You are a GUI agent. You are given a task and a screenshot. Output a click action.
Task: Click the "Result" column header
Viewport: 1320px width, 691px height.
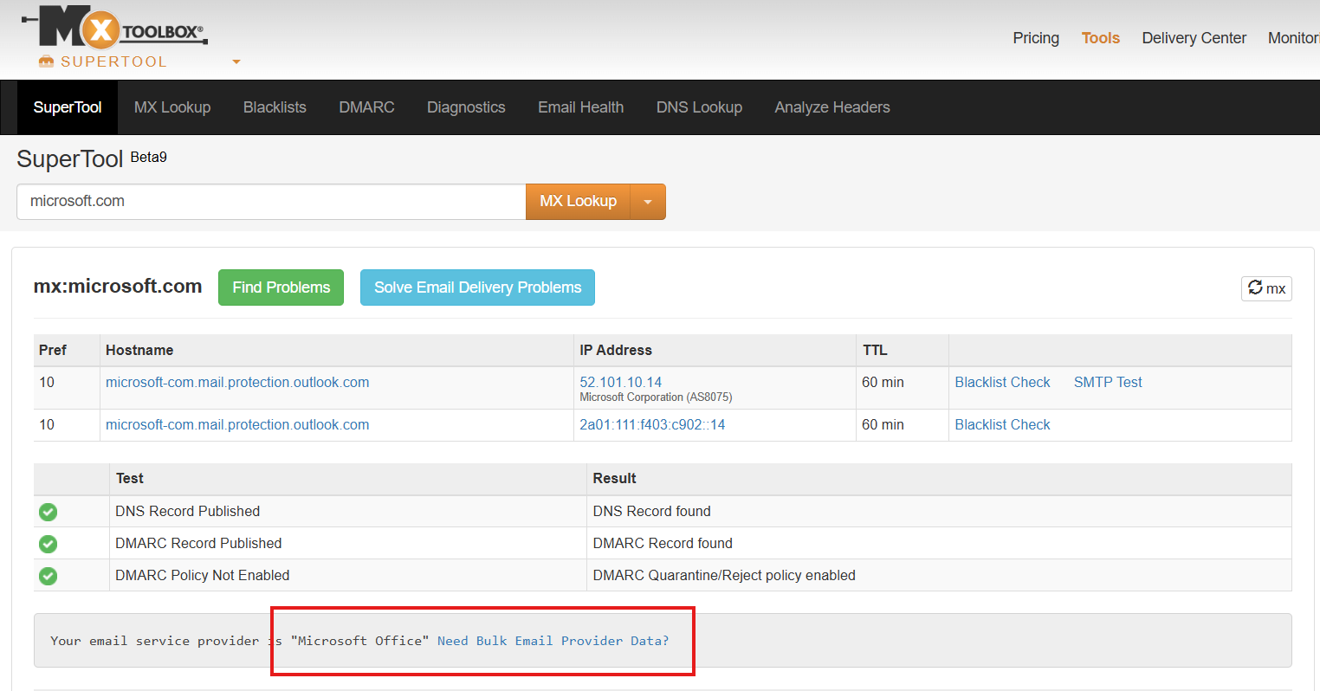tap(614, 478)
